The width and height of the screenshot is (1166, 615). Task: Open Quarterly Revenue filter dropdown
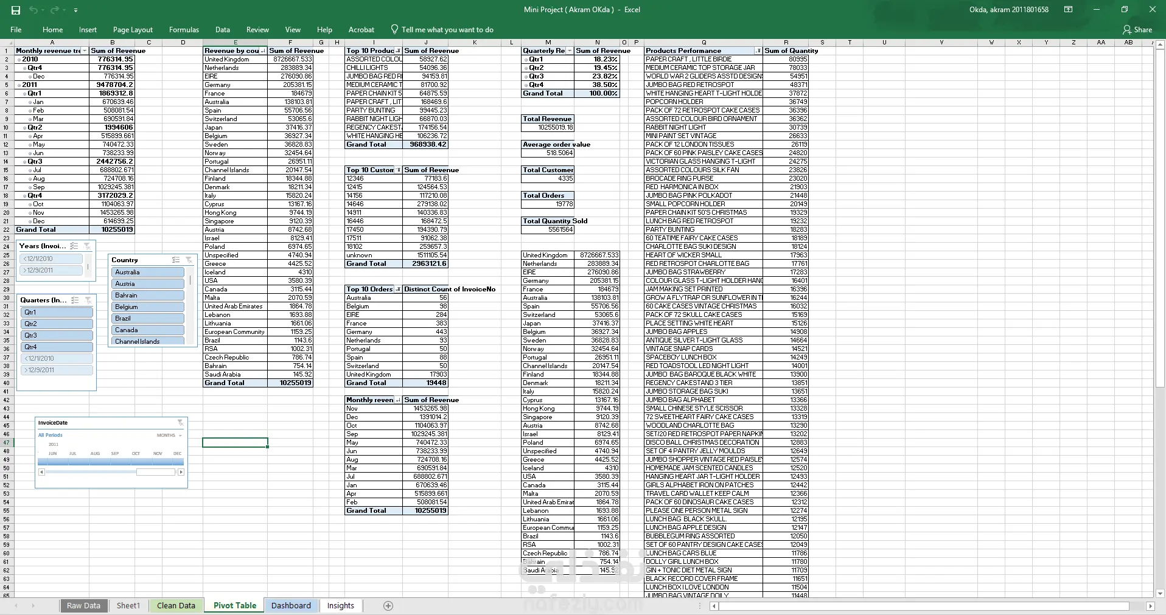coord(570,50)
